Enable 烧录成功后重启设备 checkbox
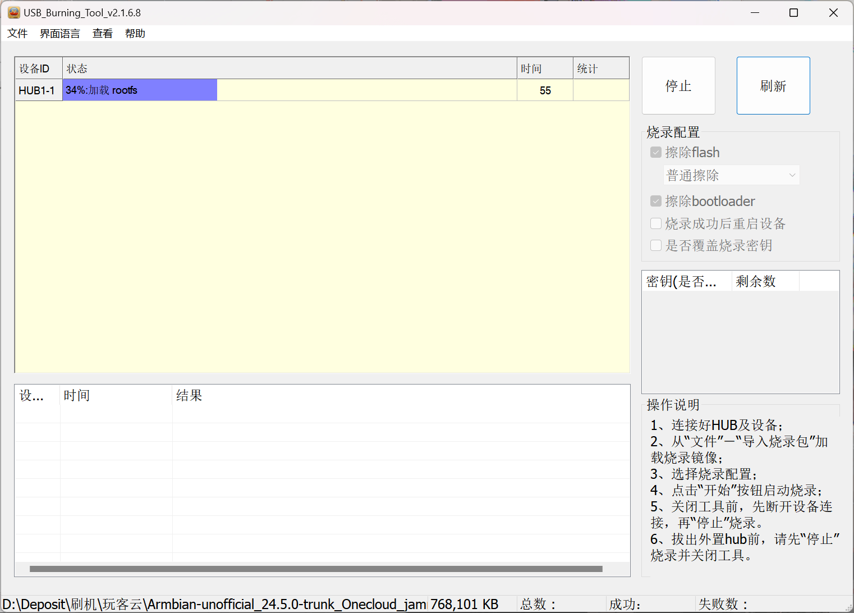 pyautogui.click(x=655, y=224)
